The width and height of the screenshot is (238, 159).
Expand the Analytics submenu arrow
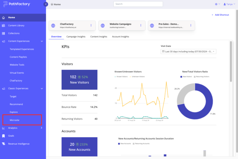[x=41, y=128]
